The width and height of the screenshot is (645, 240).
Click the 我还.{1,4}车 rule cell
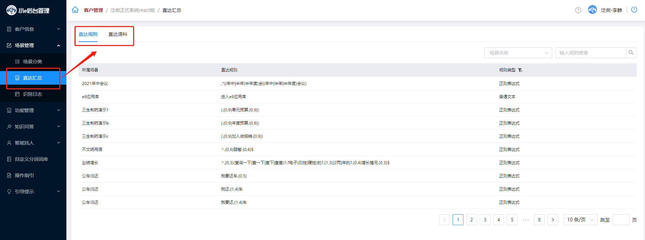click(x=232, y=189)
